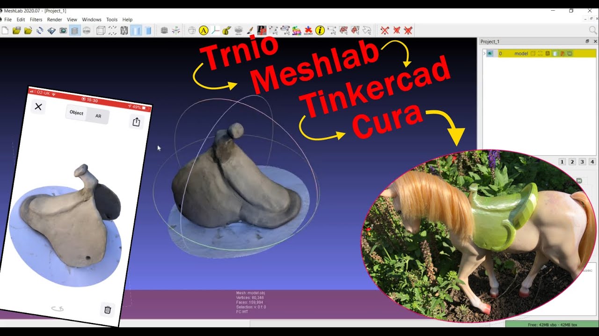This screenshot has height=336, width=599.
Task: Click layer panel button 1
Action: point(562,162)
